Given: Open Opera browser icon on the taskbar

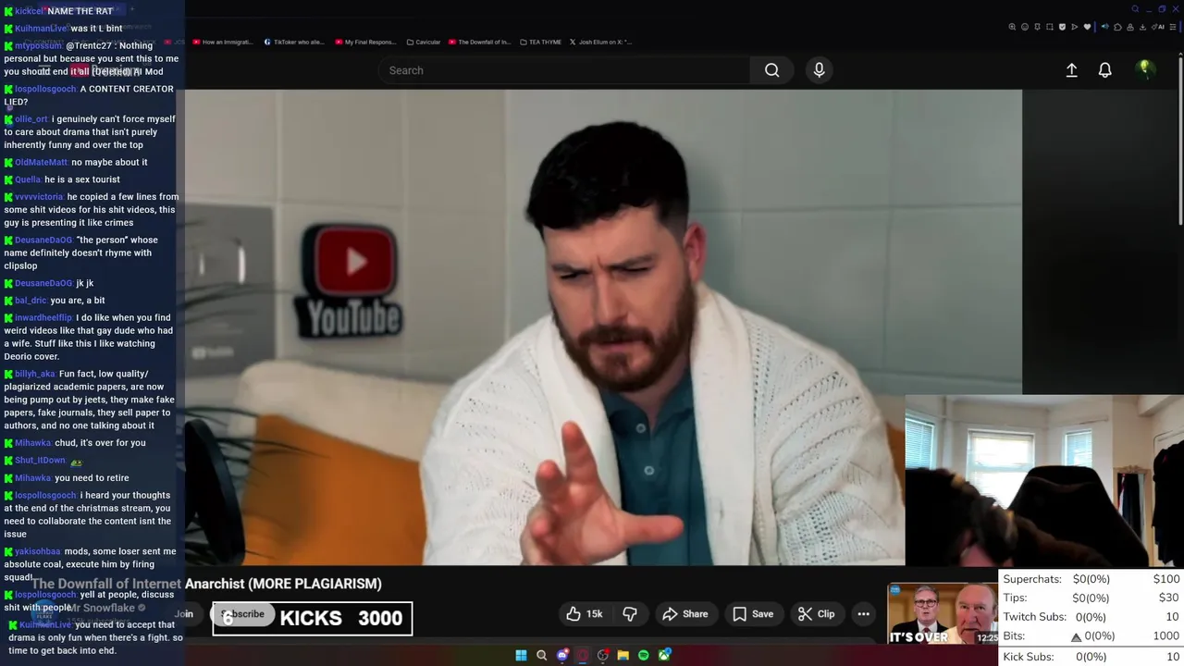Looking at the screenshot, I should click(583, 655).
